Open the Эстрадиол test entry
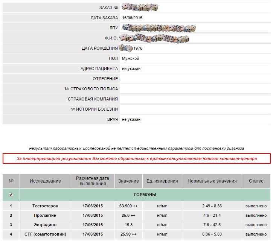The height and width of the screenshot is (242, 273). click(x=45, y=225)
